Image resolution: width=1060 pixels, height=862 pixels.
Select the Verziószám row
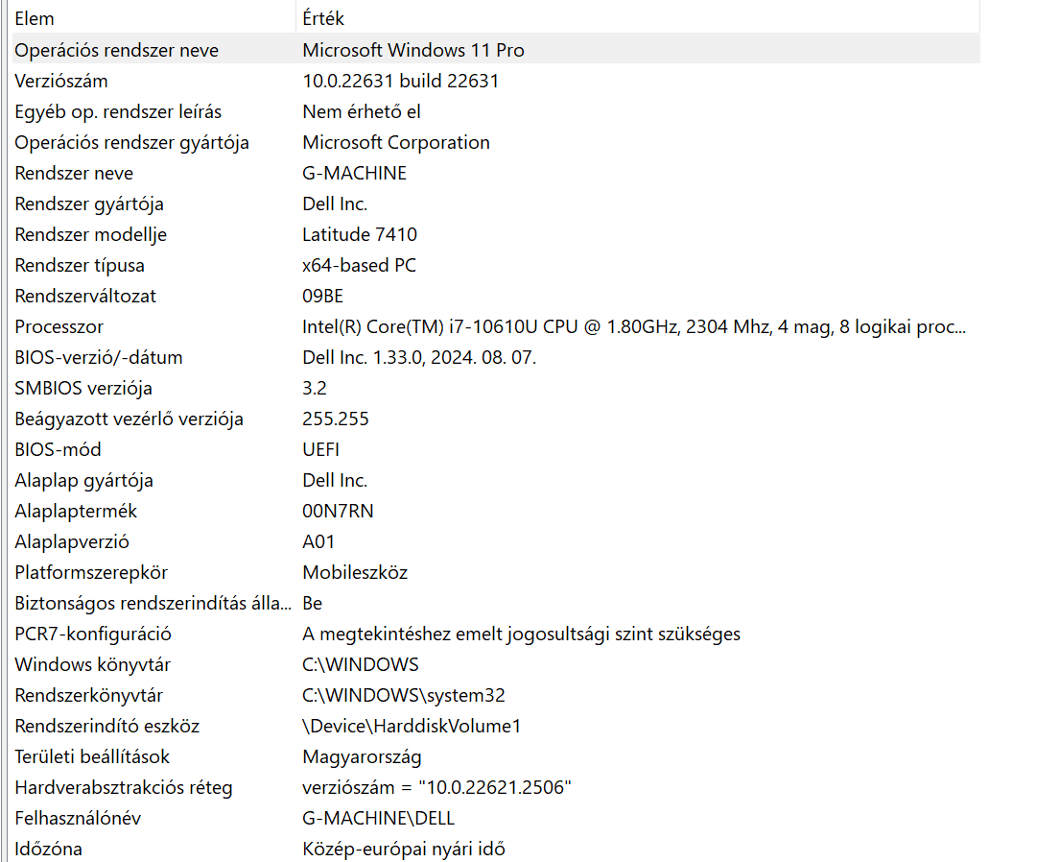pyautogui.click(x=496, y=82)
